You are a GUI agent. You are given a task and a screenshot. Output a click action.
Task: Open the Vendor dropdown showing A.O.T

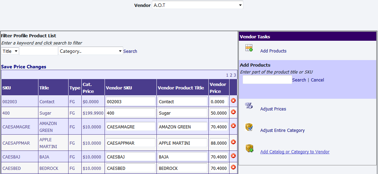click(198, 5)
